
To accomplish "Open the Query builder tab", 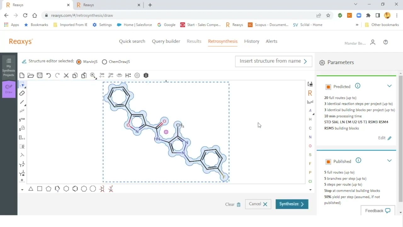I will pyautogui.click(x=166, y=41).
